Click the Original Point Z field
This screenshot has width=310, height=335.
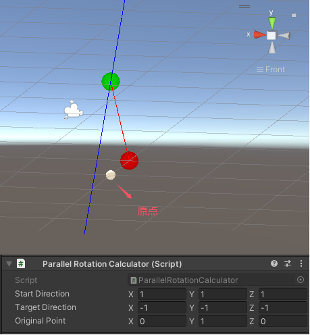click(283, 321)
